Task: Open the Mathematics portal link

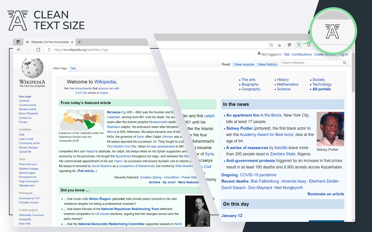Action: coord(288,84)
